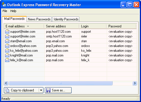Toggle sort arrow on E-mail address column
Viewport: 141px width, 102px height.
(x=28, y=26)
